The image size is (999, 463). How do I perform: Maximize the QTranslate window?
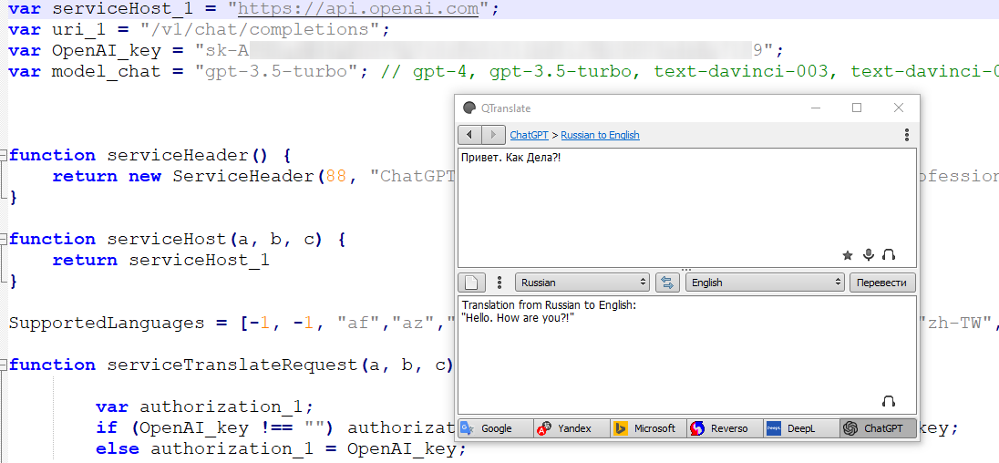click(856, 108)
